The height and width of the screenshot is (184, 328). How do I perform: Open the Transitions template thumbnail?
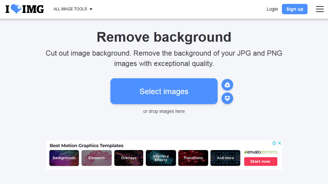(193, 158)
